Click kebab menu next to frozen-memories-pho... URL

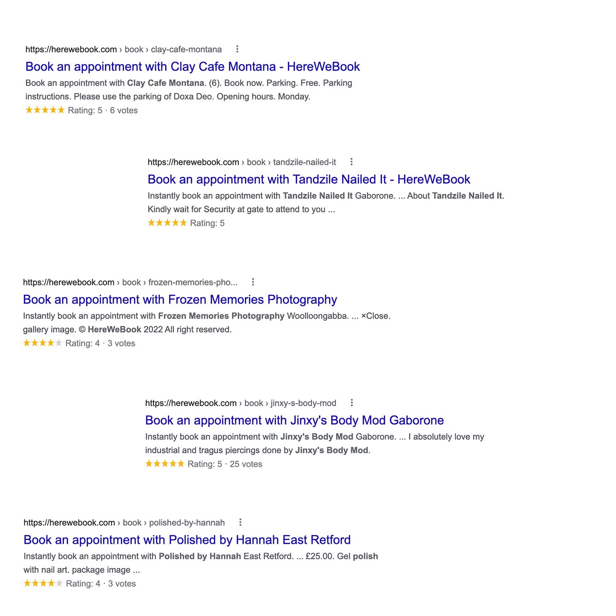click(x=253, y=282)
